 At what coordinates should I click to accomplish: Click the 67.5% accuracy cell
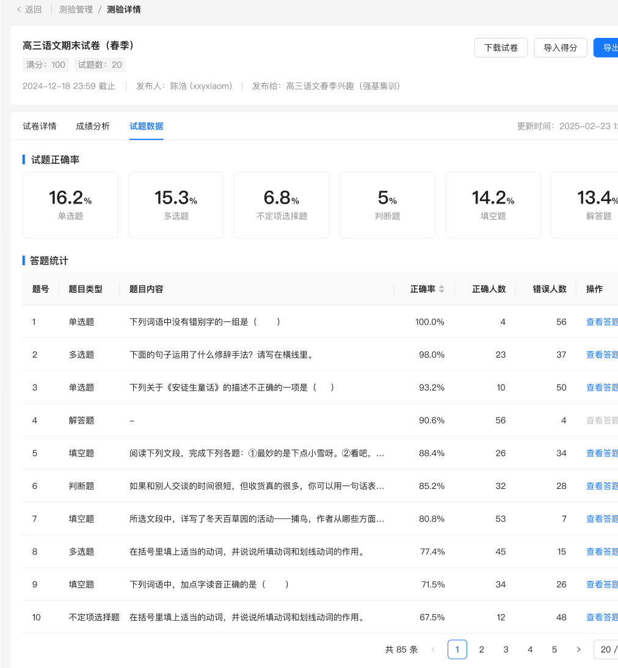[432, 617]
